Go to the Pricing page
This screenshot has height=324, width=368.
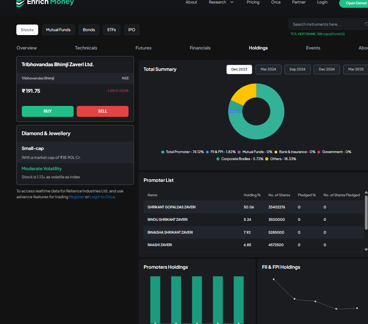tap(253, 2)
